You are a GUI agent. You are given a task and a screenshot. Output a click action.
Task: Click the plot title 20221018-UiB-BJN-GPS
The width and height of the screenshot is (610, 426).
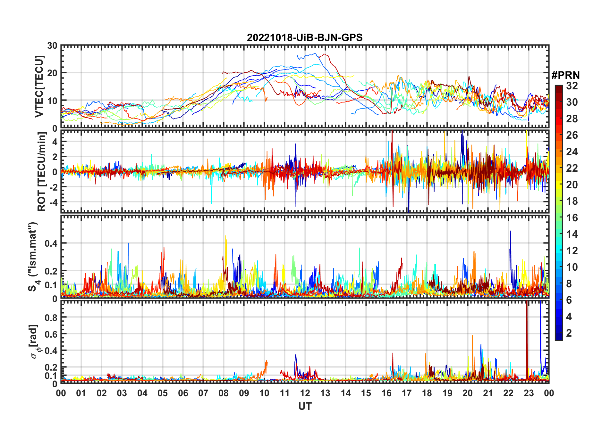tap(304, 38)
